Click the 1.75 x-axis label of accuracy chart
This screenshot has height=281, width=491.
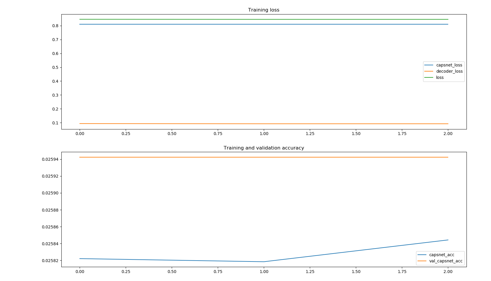pyautogui.click(x=402, y=272)
